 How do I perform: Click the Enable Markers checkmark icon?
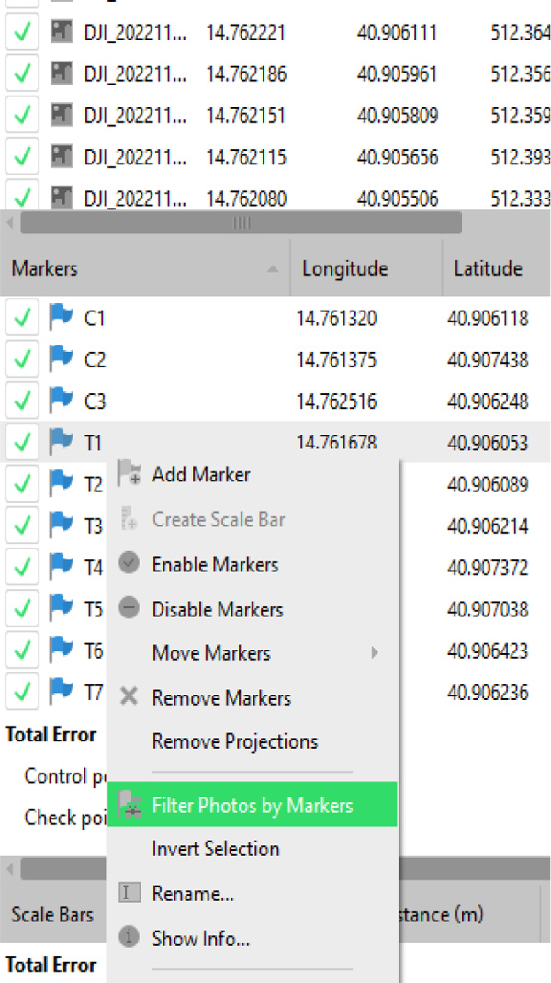[129, 564]
